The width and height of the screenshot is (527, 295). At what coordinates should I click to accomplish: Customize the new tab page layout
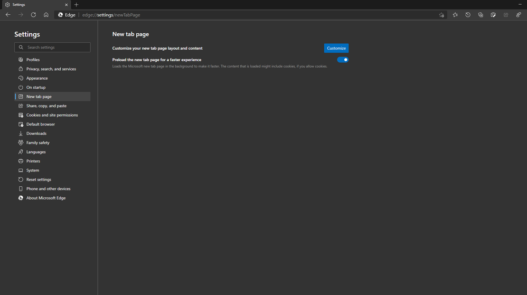pyautogui.click(x=336, y=48)
